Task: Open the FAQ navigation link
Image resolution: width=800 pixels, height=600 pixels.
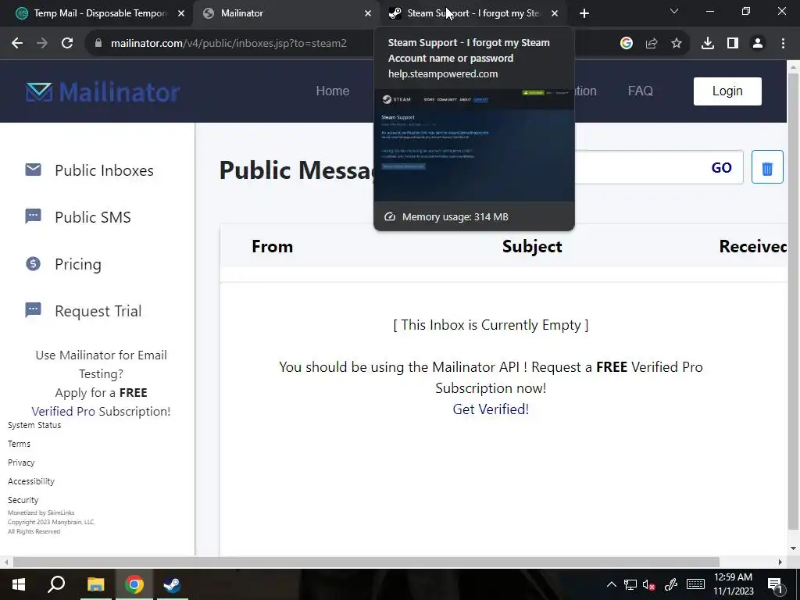Action: coord(641,91)
